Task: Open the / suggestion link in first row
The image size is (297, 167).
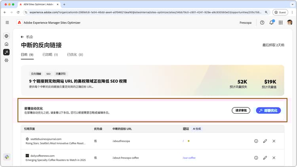Action: pos(183,141)
